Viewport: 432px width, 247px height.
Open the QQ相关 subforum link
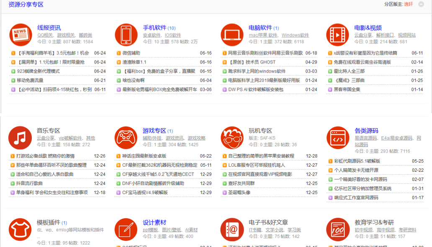point(45,35)
